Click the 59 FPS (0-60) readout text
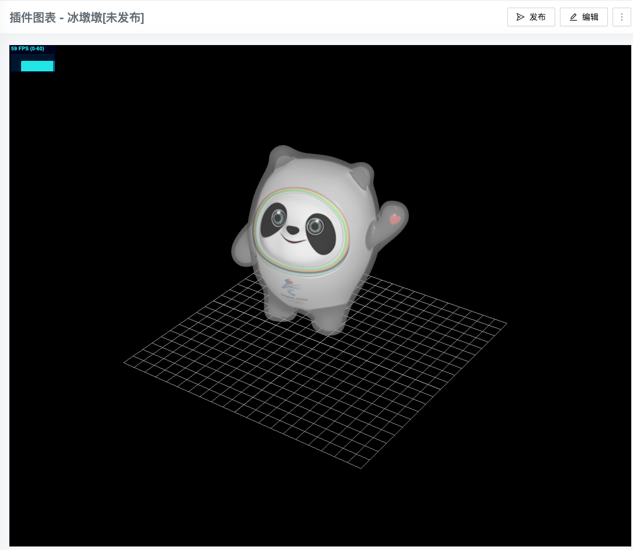Screen dimensions: 633x550 click(x=27, y=49)
